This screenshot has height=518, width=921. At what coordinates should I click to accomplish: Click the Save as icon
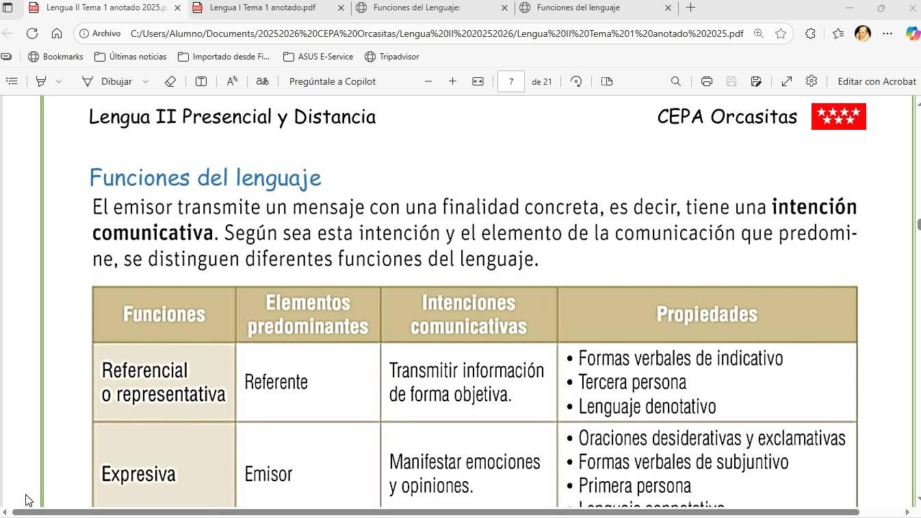[756, 81]
